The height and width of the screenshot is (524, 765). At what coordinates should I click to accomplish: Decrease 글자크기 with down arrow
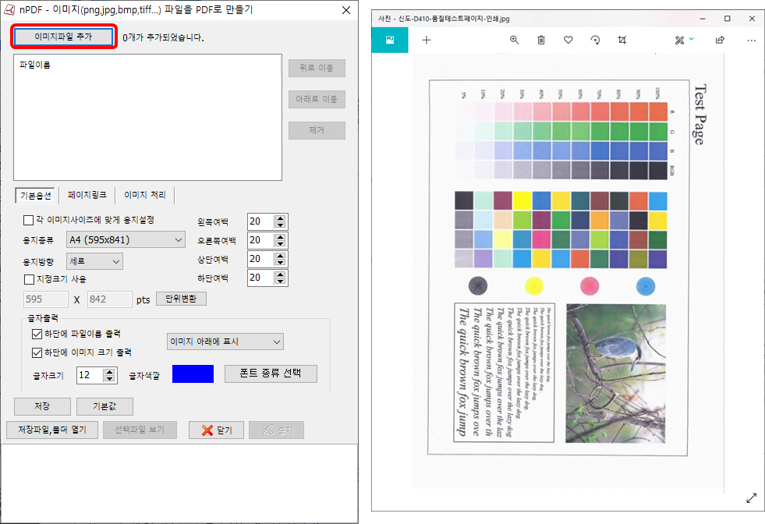click(x=110, y=379)
